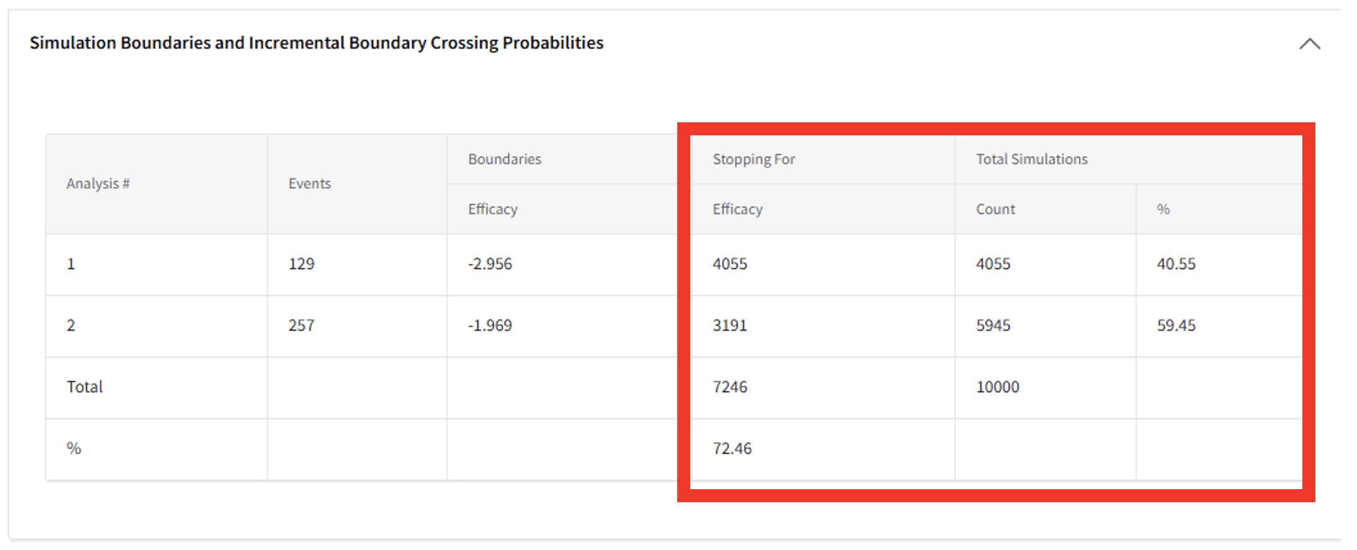The image size is (1357, 550).
Task: Click the Stopping For Efficacy value 3191
Action: [729, 325]
